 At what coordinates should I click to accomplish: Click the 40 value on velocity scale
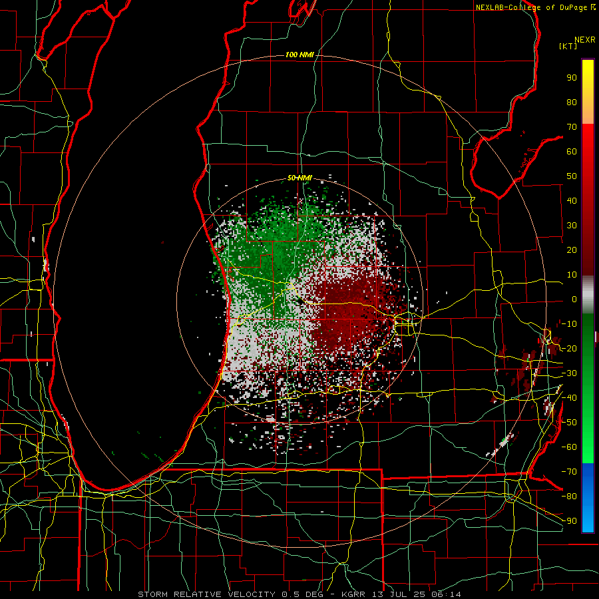pos(572,201)
